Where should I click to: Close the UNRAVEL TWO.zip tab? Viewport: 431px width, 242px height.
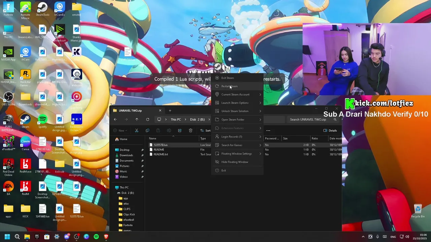[x=160, y=111]
